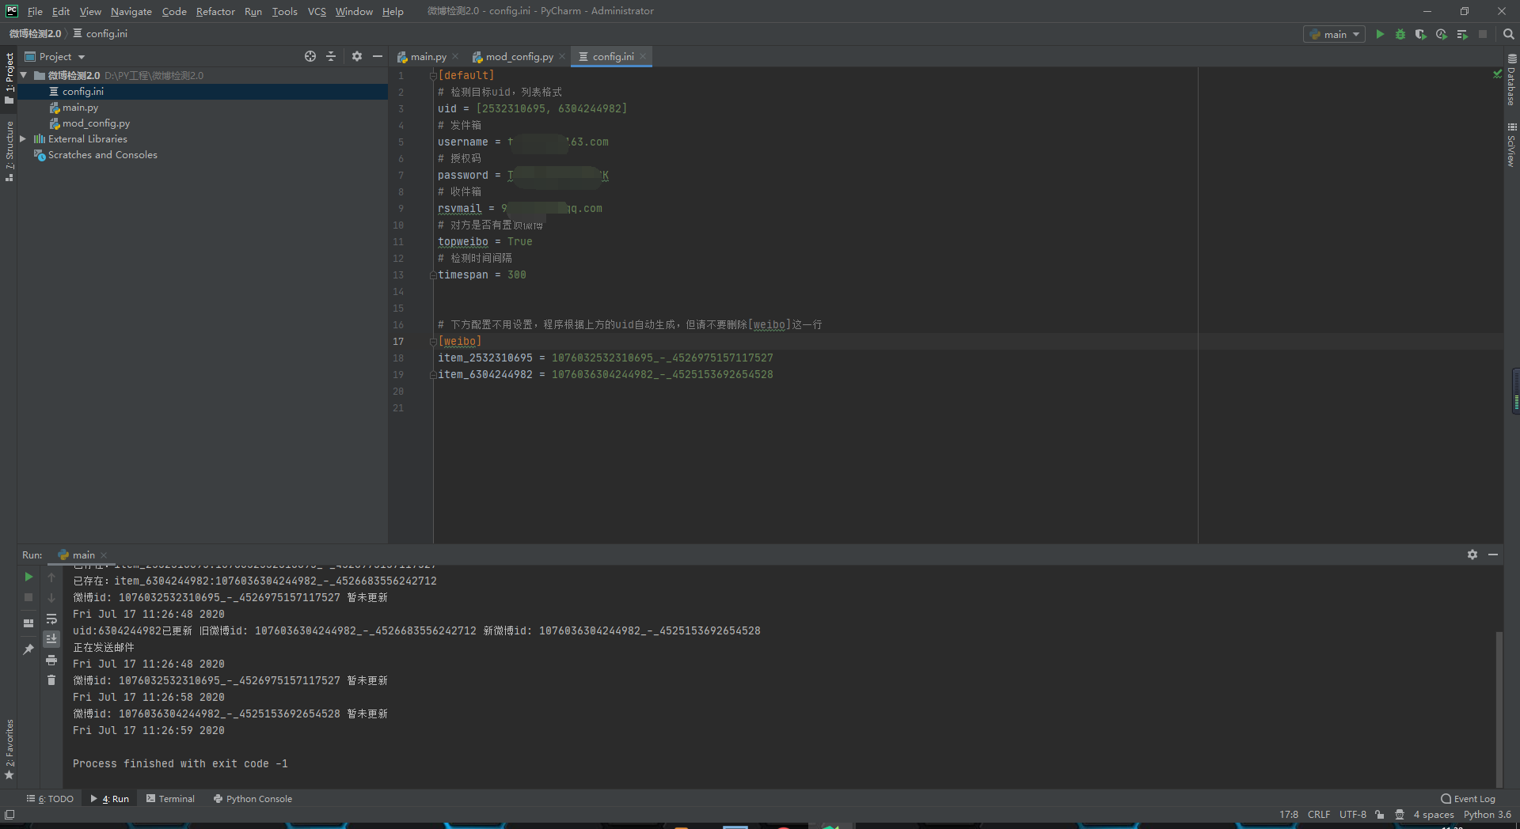This screenshot has width=1520, height=829.
Task: Change file encoding UTF-8 in status bar
Action: [x=1352, y=815]
